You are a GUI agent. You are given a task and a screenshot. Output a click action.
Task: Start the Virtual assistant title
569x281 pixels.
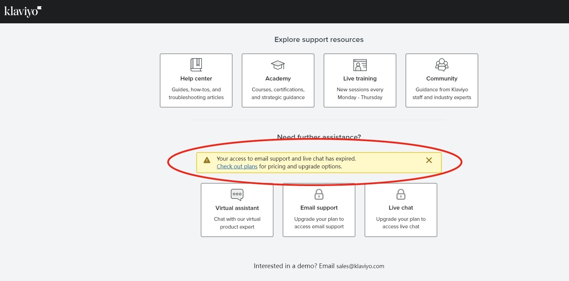(x=237, y=208)
